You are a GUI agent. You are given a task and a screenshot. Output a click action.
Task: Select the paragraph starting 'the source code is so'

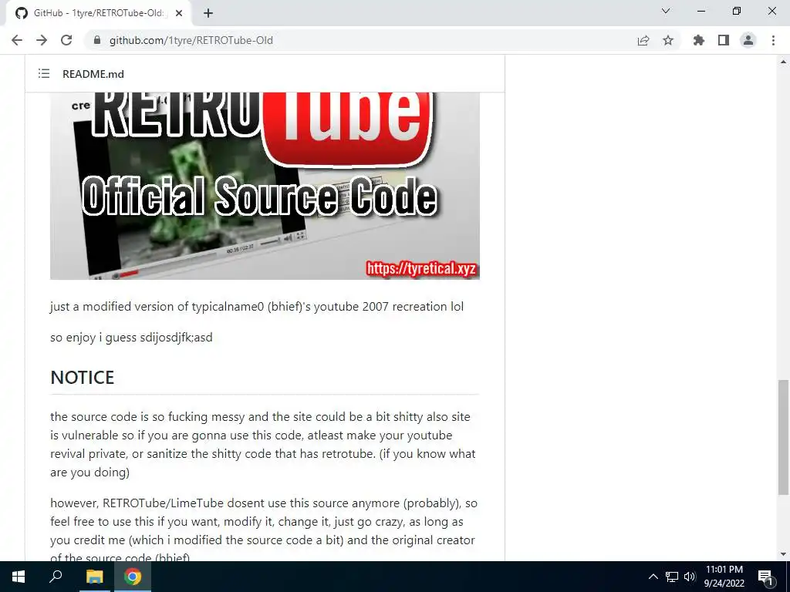point(263,445)
